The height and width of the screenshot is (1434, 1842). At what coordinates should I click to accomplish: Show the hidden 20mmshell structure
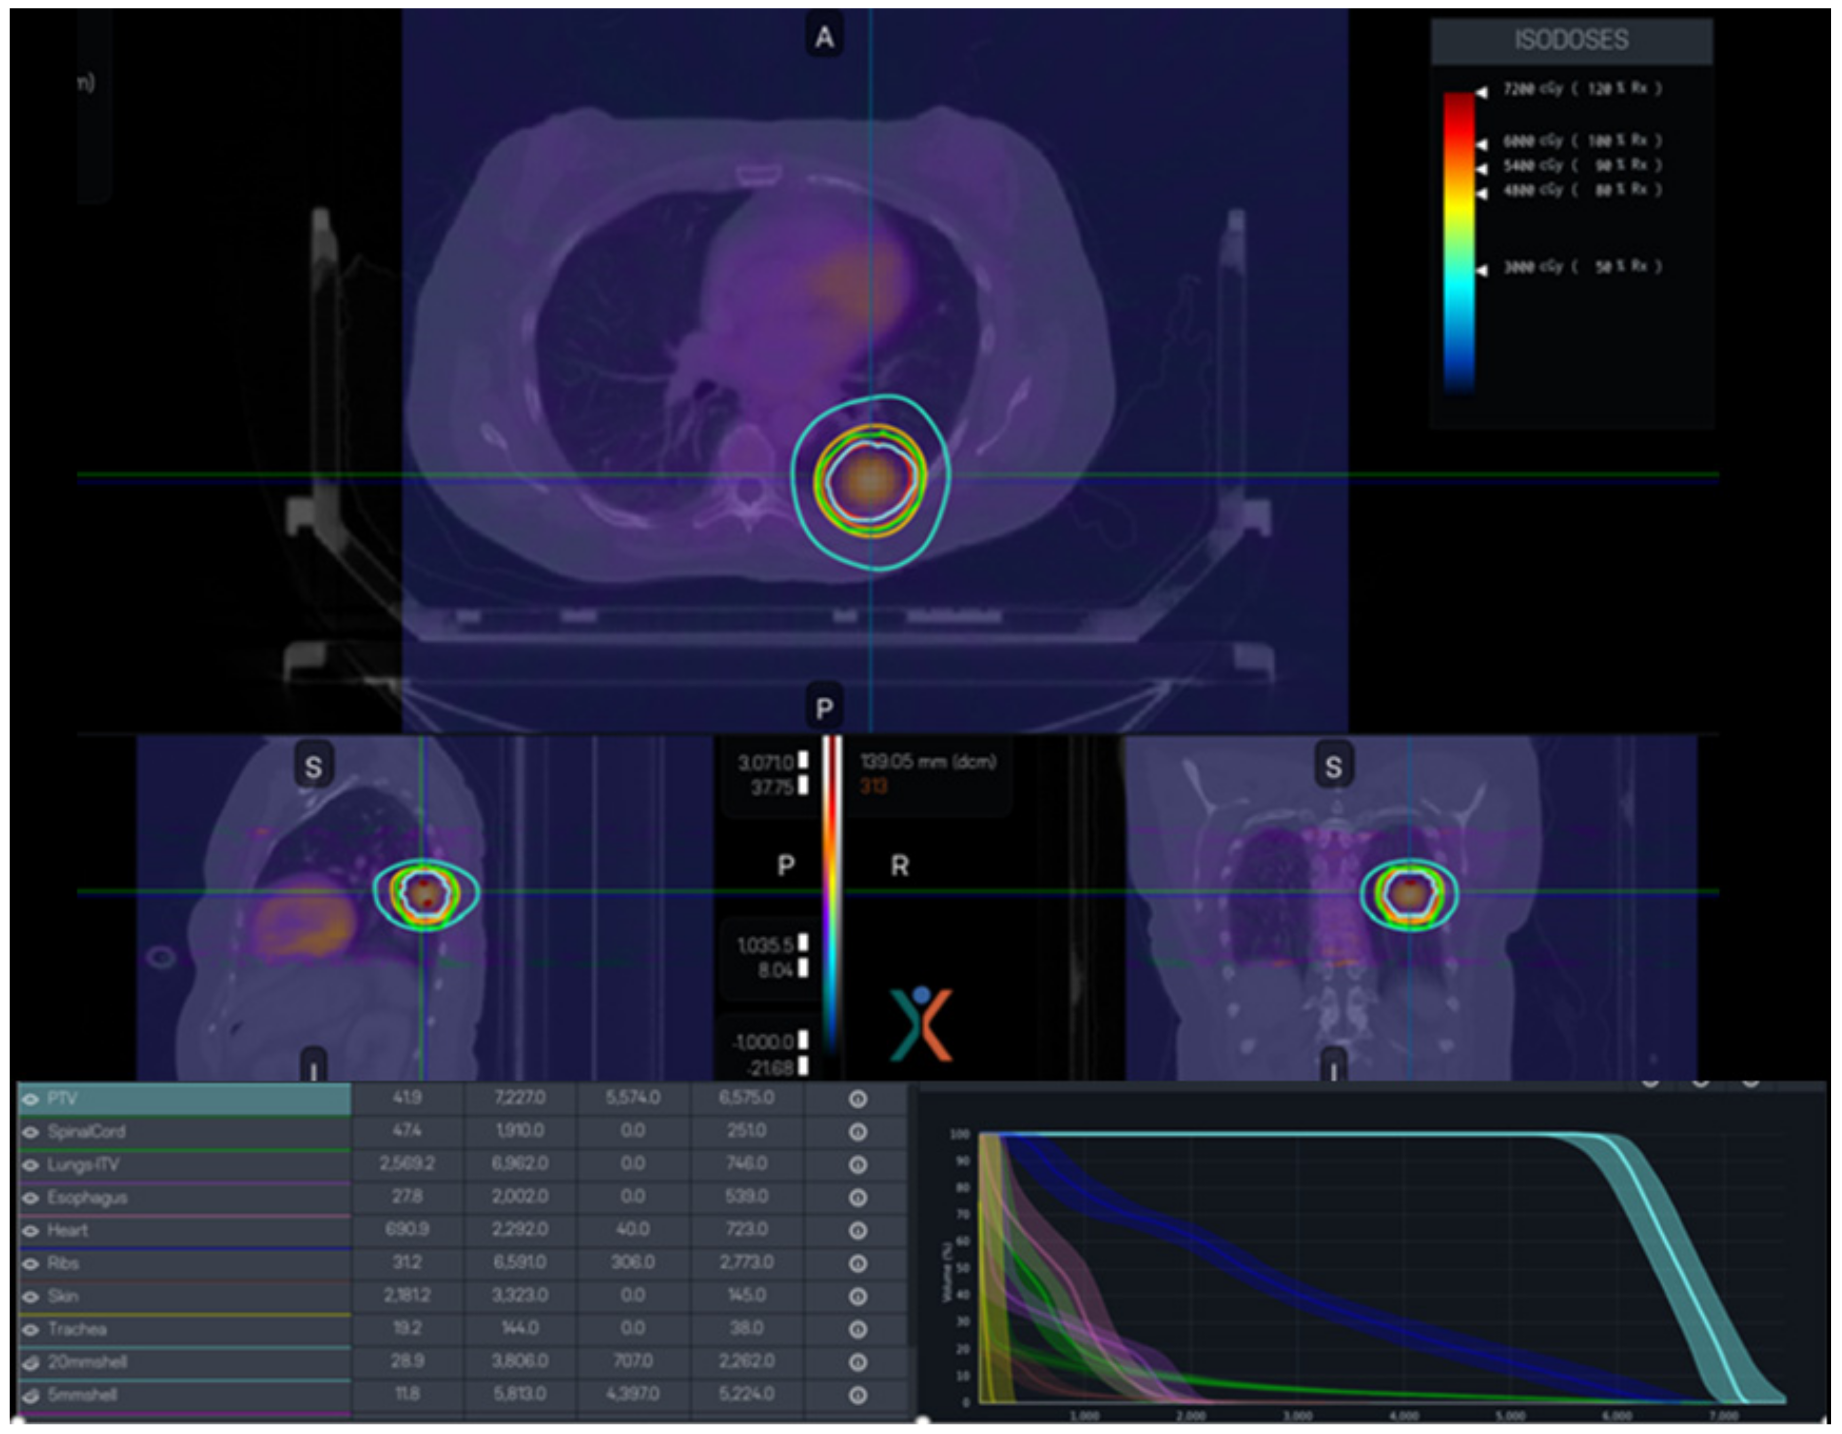point(31,1363)
